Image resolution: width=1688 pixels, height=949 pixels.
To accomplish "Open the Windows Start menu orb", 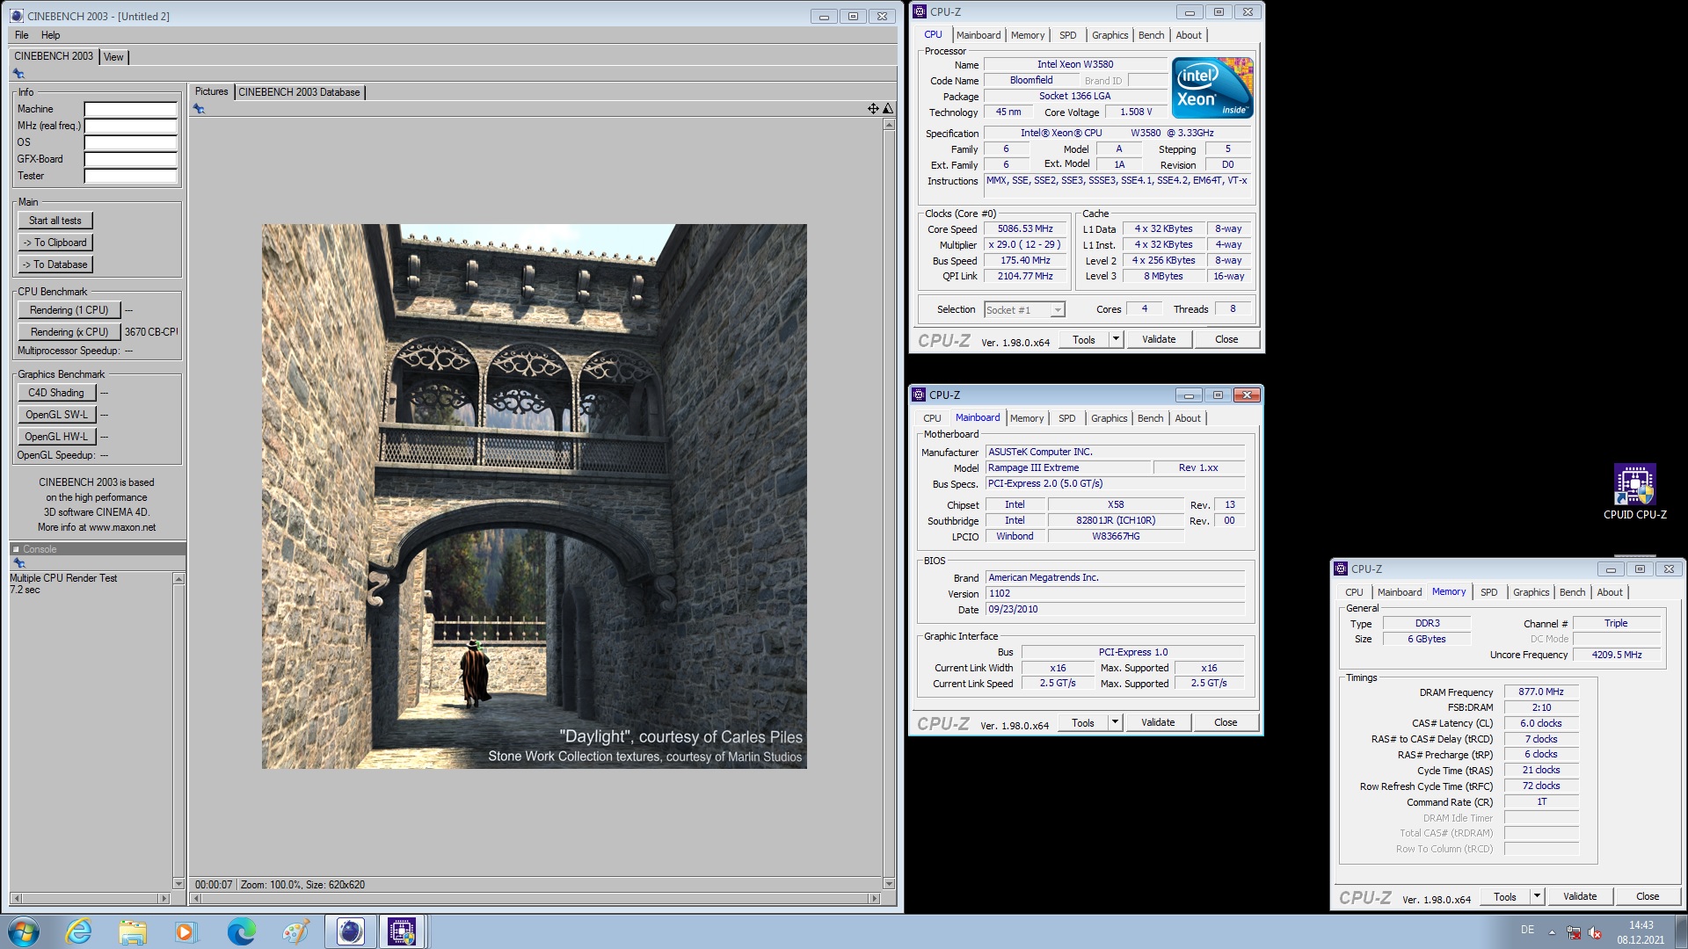I will tap(24, 931).
